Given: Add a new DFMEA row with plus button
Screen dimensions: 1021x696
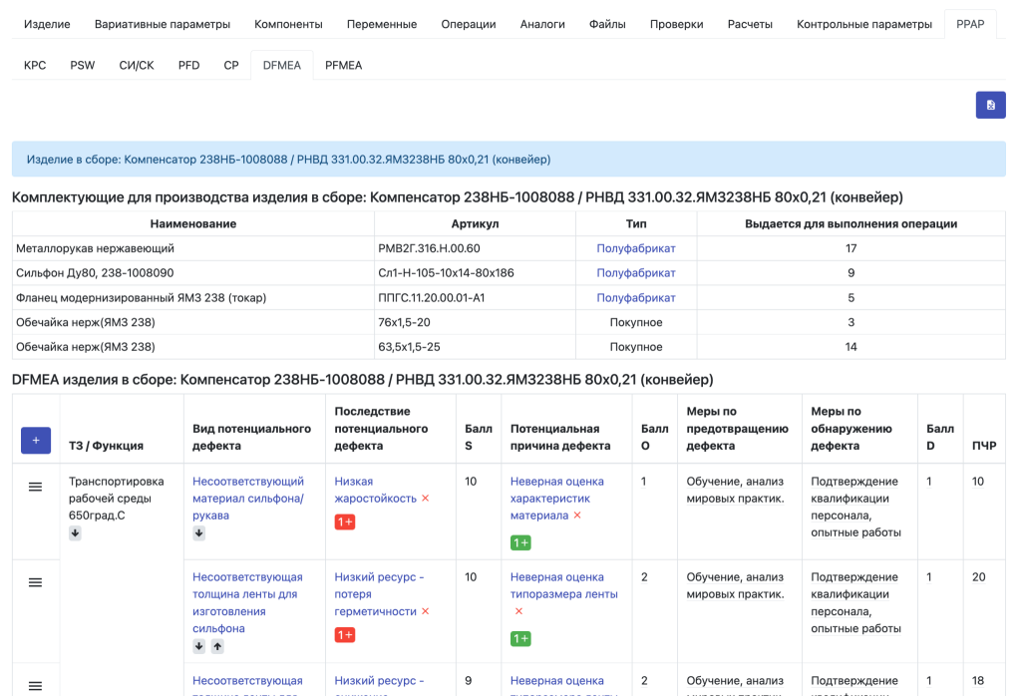Looking at the screenshot, I should click(x=36, y=440).
